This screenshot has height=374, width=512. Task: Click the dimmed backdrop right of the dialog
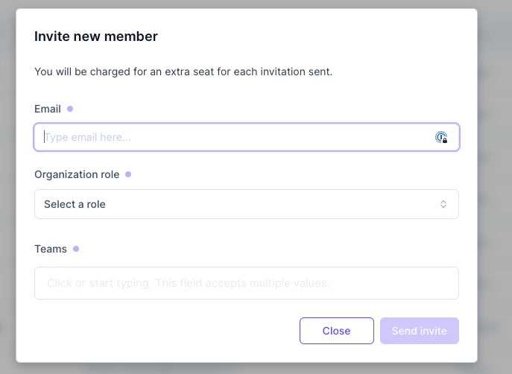tap(494, 186)
